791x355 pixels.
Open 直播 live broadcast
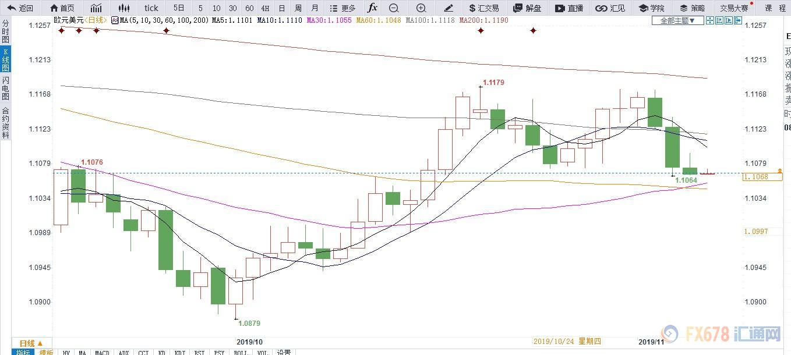[569, 8]
